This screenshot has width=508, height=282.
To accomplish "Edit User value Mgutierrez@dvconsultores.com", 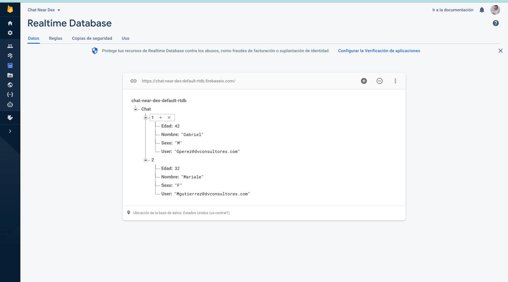I will (212, 194).
